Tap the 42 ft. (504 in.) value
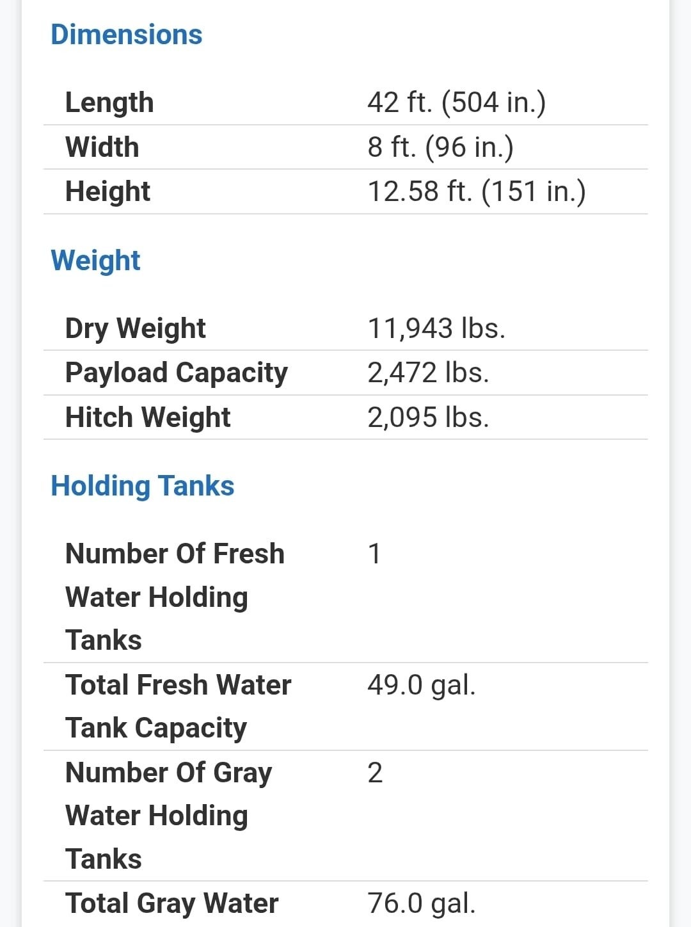This screenshot has height=927, width=691. [x=456, y=102]
